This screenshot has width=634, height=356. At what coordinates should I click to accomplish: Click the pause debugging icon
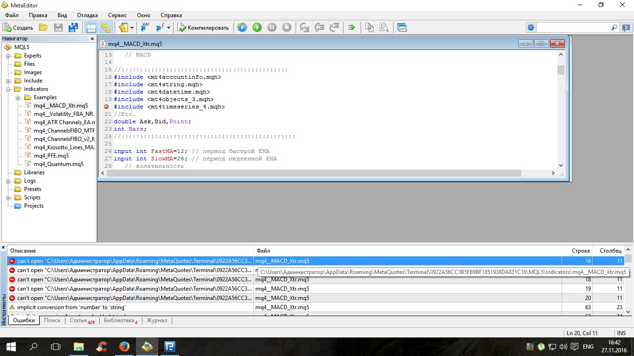(x=272, y=28)
